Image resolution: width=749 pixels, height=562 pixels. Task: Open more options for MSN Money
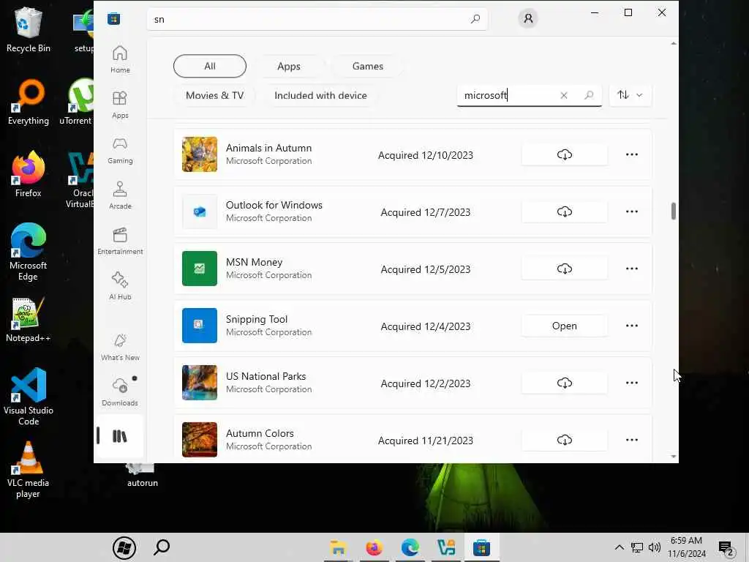[631, 269]
